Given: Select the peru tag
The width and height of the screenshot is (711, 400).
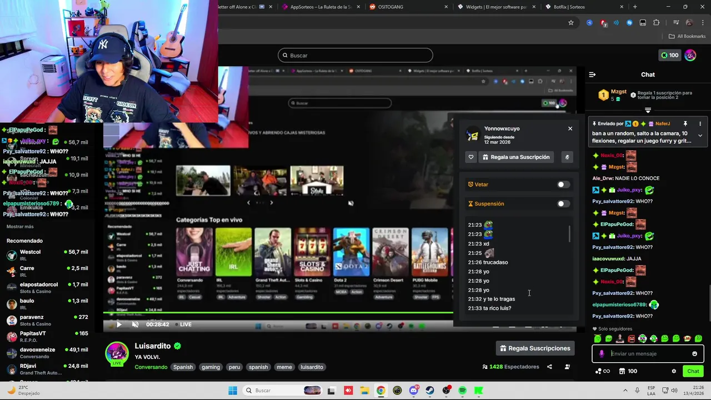Looking at the screenshot, I should (x=234, y=367).
